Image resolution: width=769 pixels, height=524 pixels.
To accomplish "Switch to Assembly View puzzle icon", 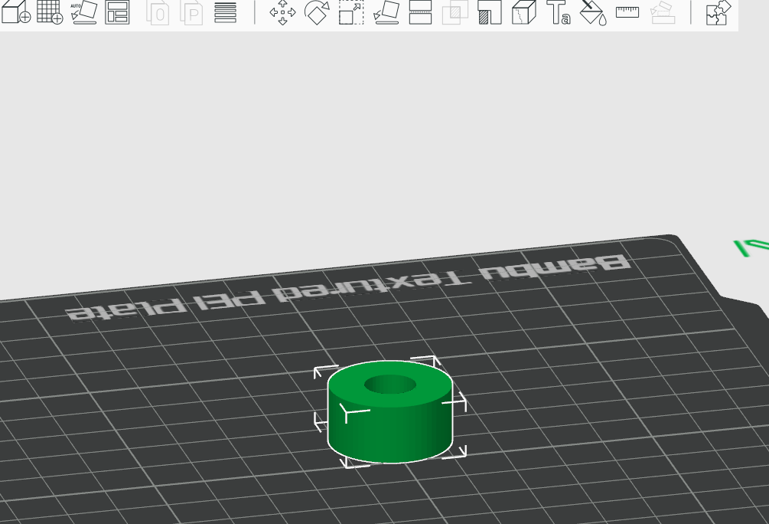I will [x=718, y=12].
